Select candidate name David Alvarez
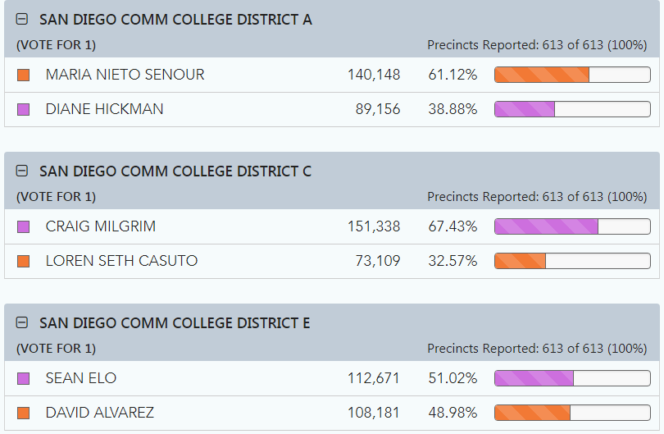Screen dimensions: 664x434 click(99, 413)
